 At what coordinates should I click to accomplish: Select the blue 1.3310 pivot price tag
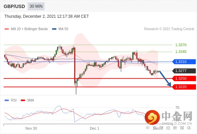[184, 62]
